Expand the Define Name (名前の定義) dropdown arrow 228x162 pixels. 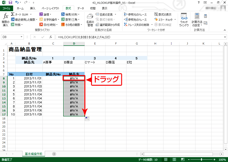coord(115,14)
